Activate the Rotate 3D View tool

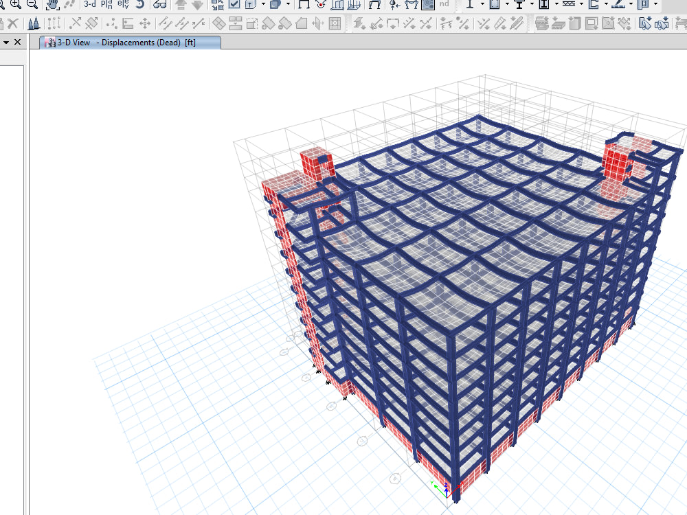[x=139, y=5]
